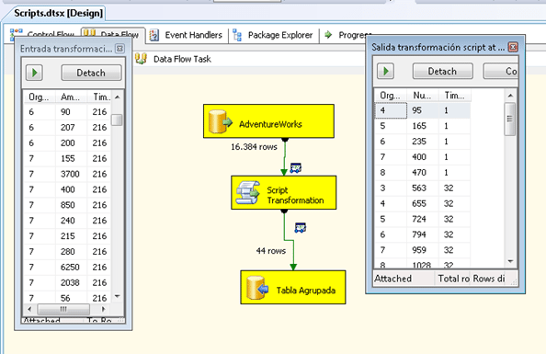The image size is (546, 354).
Task: Select cell 2038 in Entrada viewer
Action: point(71,282)
